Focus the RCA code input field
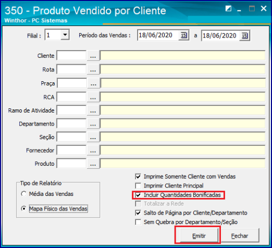Image resolution: width=272 pixels, height=248 pixels. (x=71, y=97)
